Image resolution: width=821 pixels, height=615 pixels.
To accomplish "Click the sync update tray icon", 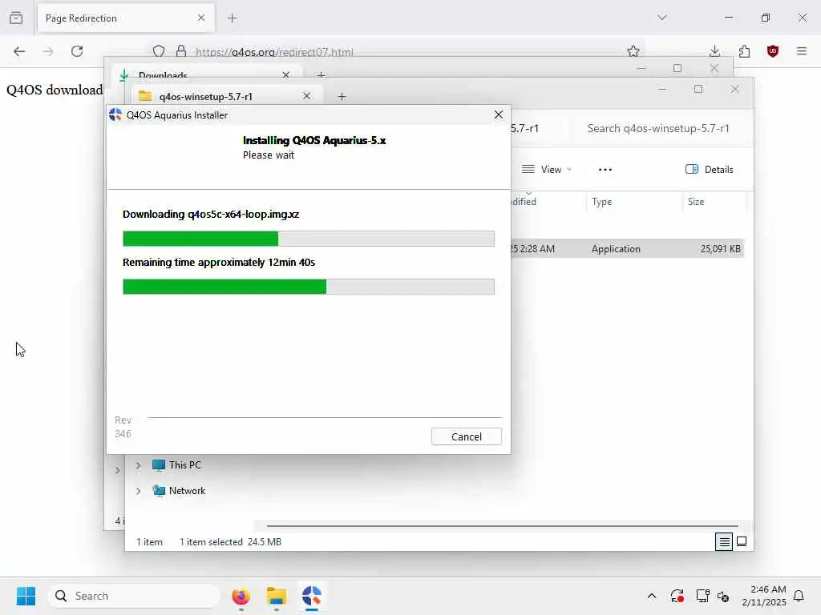I will pos(677,596).
